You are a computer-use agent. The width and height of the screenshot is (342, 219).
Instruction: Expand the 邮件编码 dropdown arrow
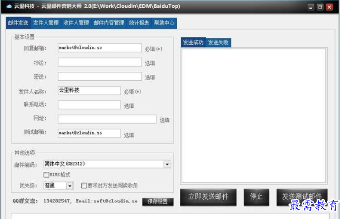click(x=167, y=164)
